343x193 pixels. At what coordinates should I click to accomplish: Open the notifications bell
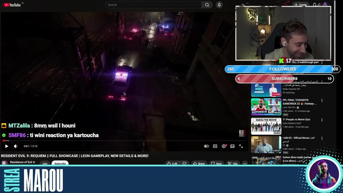(315, 5)
